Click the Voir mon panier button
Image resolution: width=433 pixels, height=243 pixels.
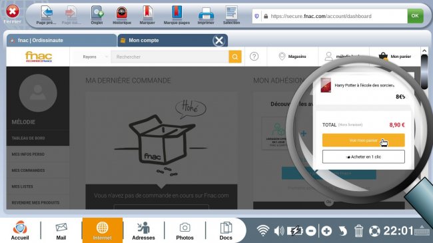[x=364, y=140]
